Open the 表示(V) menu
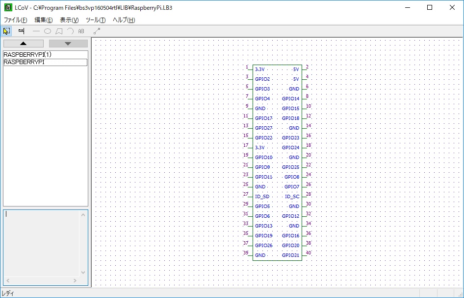The image size is (464, 298). [69, 20]
